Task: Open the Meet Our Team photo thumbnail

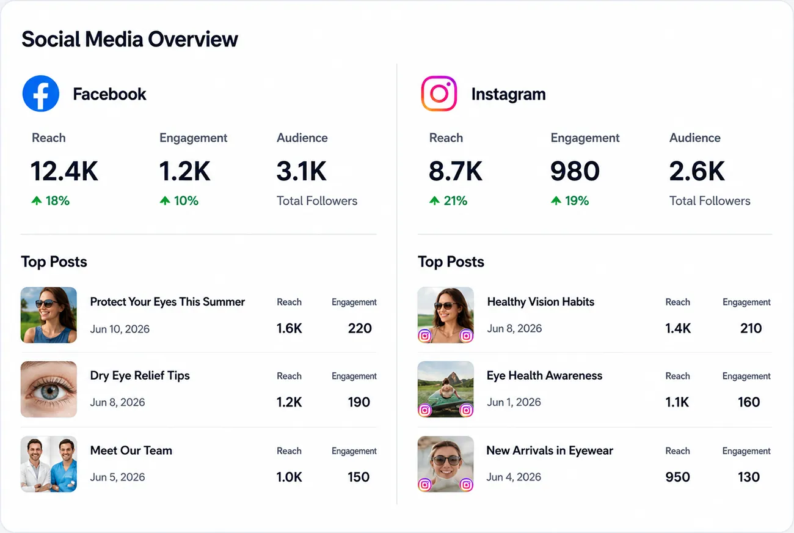Action: pyautogui.click(x=49, y=464)
